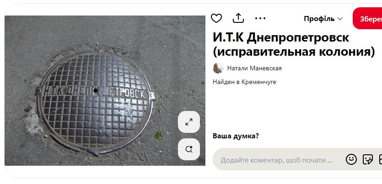Attach a photo using the cut-off image icon
Image resolution: width=382 pixels, height=184 pixels.
pyautogui.click(x=380, y=160)
